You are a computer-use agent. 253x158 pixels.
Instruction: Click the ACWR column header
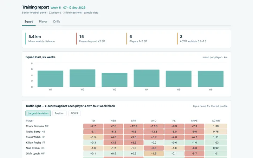tap(216, 121)
